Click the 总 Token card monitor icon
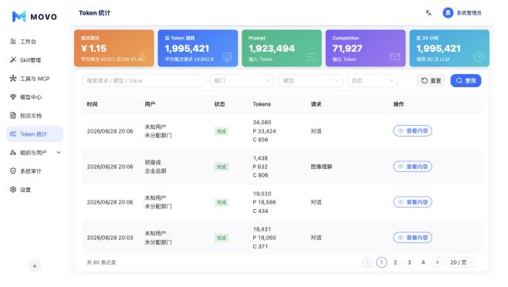The image size is (508, 287). tap(227, 56)
